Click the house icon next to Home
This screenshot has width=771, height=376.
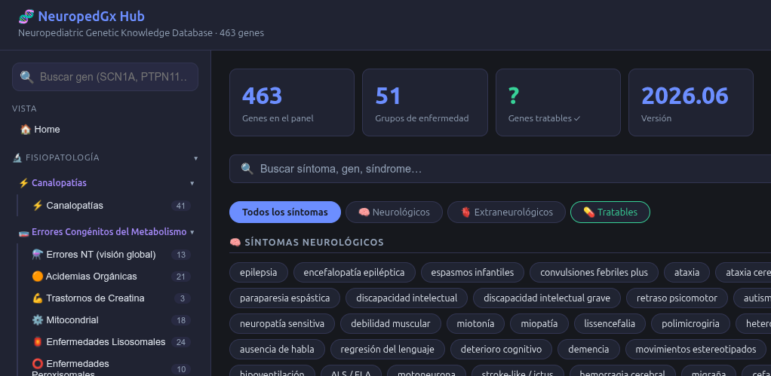click(25, 130)
